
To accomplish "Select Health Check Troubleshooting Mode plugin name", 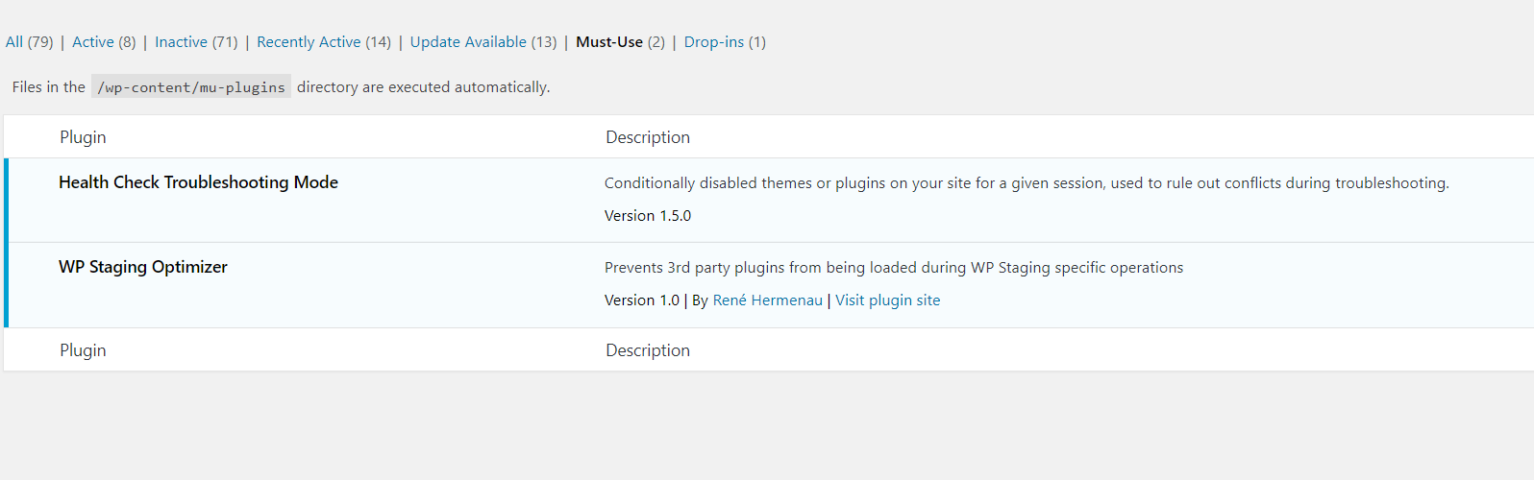I will 198,182.
